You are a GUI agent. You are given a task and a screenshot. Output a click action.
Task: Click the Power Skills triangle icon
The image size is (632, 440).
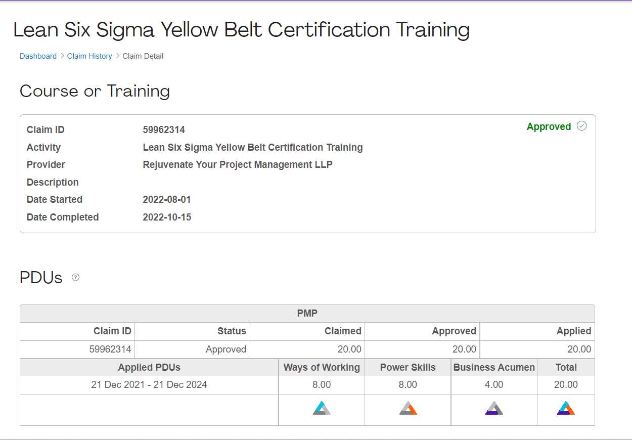point(408,408)
